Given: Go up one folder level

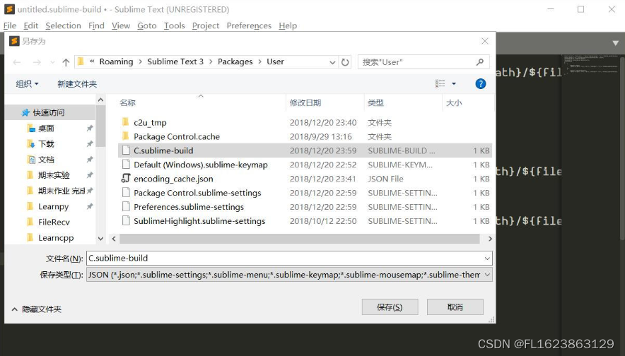Looking at the screenshot, I should pyautogui.click(x=66, y=62).
